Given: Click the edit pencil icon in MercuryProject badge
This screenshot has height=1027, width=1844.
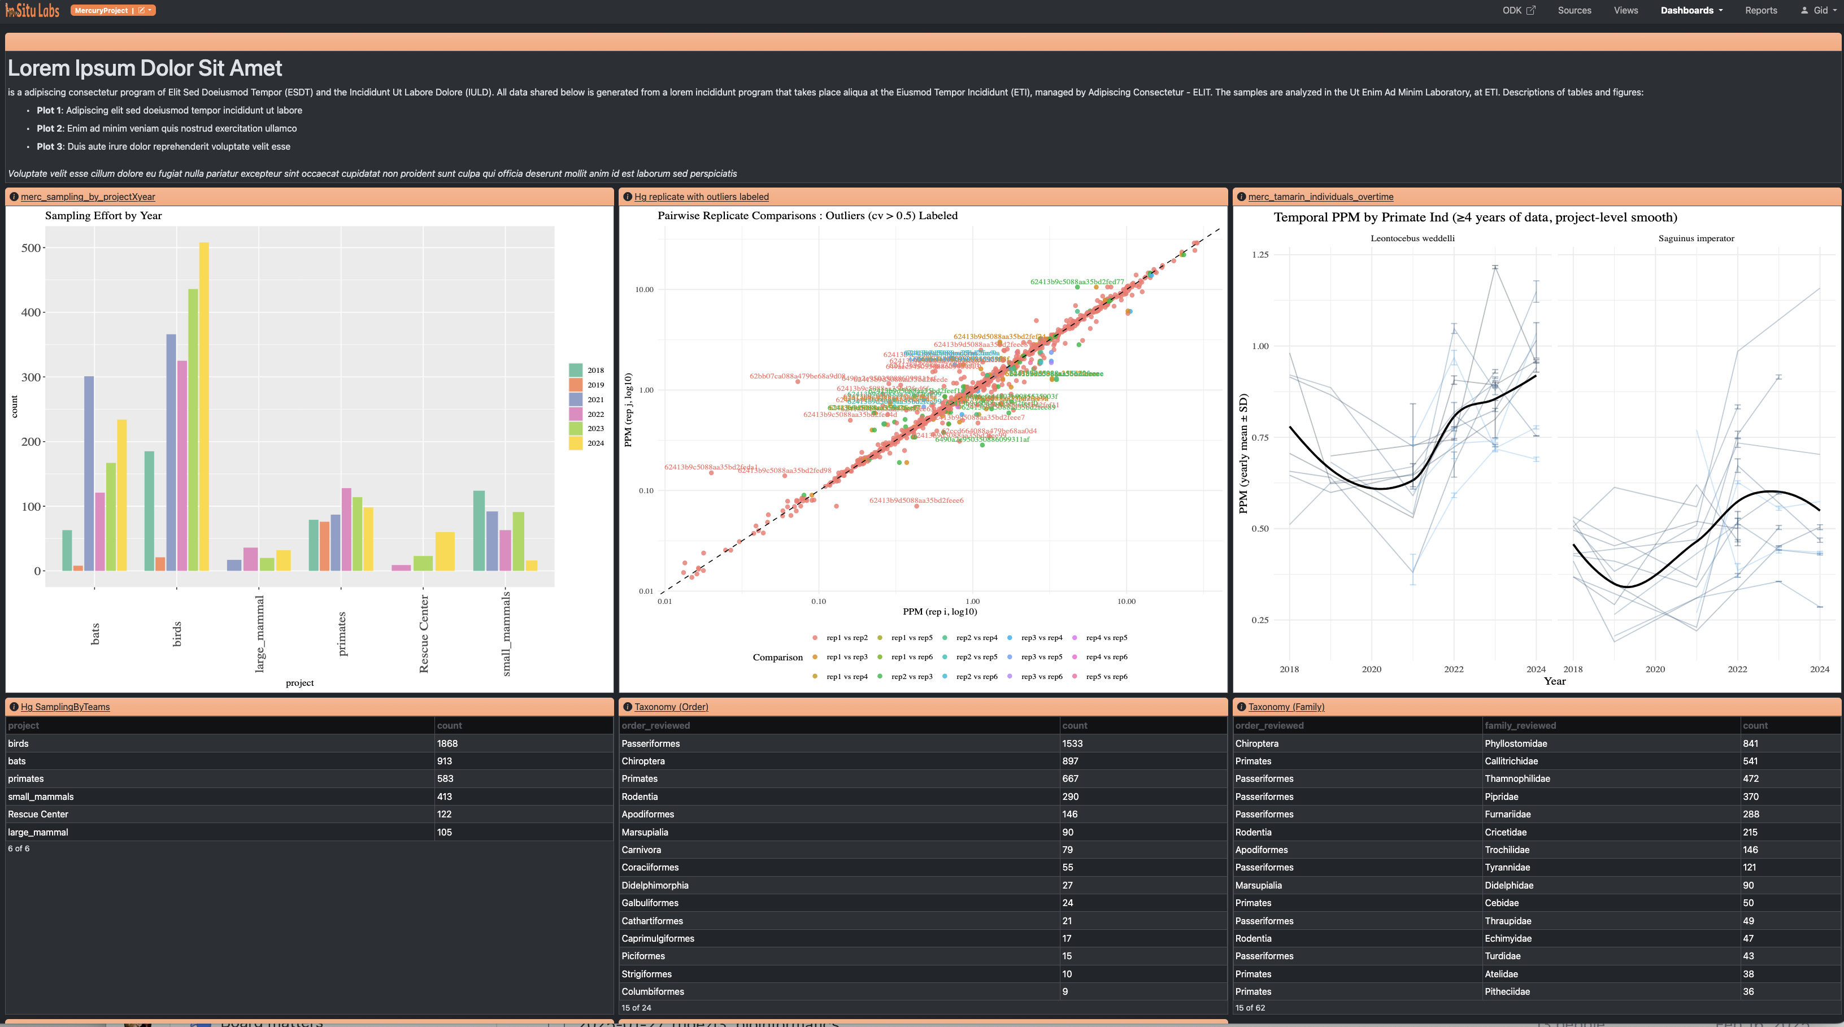Looking at the screenshot, I should [x=141, y=10].
